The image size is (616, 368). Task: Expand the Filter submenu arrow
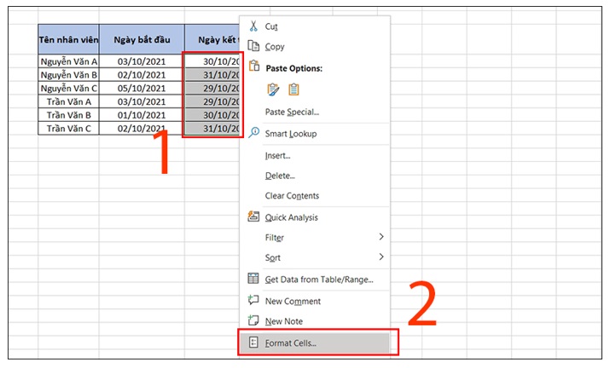coord(381,238)
